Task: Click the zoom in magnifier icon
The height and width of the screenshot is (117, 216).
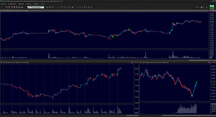Action: point(64,7)
